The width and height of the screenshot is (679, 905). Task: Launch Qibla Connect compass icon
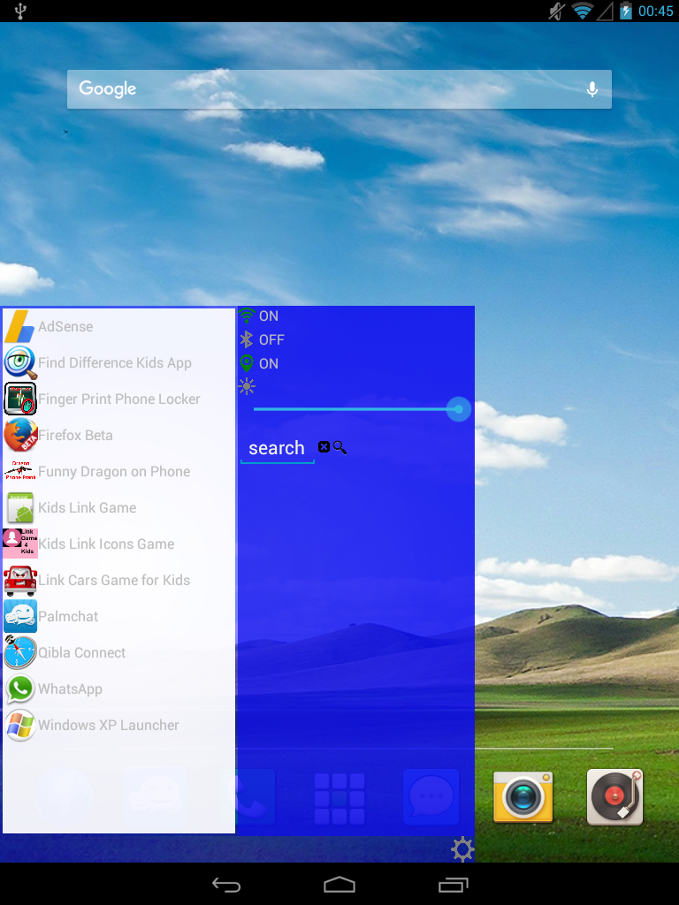click(x=20, y=652)
